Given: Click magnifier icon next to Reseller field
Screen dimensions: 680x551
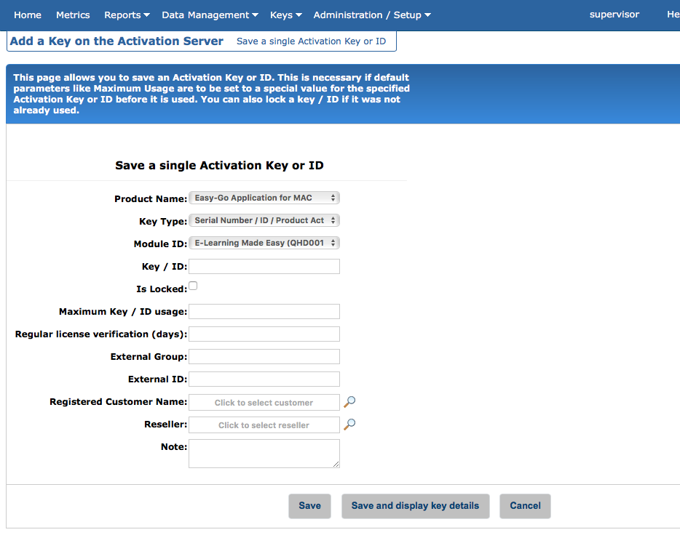Looking at the screenshot, I should point(349,425).
